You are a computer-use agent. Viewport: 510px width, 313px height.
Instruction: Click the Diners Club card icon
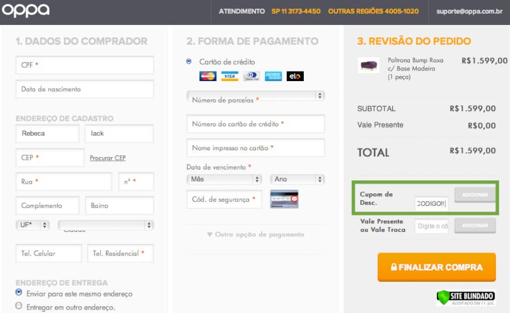pos(251,76)
